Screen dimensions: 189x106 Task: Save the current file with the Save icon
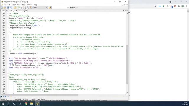[8, 8]
